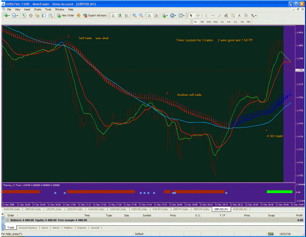Image resolution: width=306 pixels, height=237 pixels.
Task: Switch to M1 timeframe
Action: click(x=195, y=22)
